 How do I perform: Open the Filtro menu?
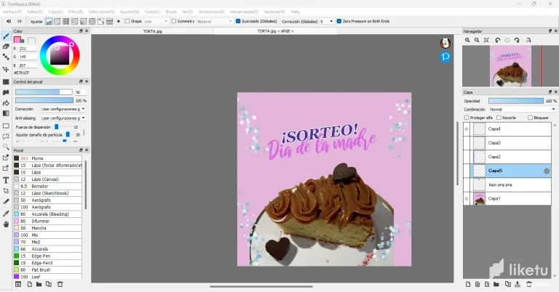coord(76,12)
